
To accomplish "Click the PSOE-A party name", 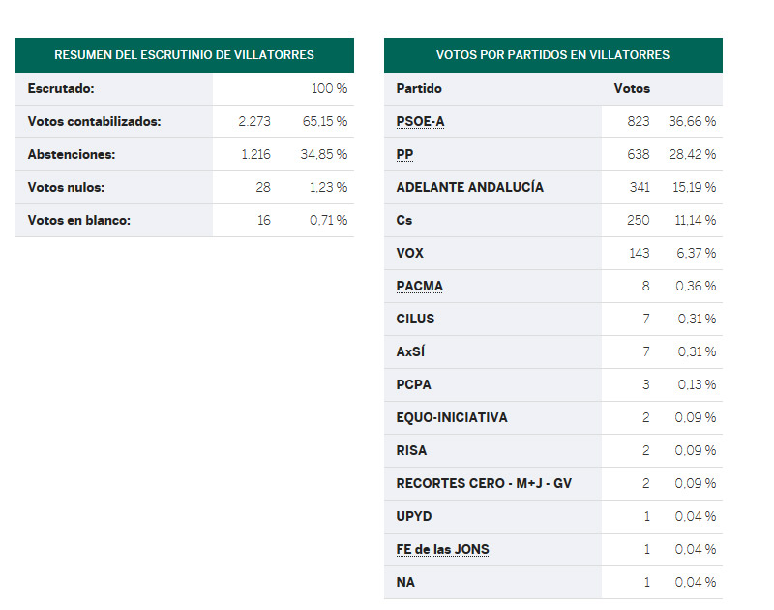I will point(420,122).
